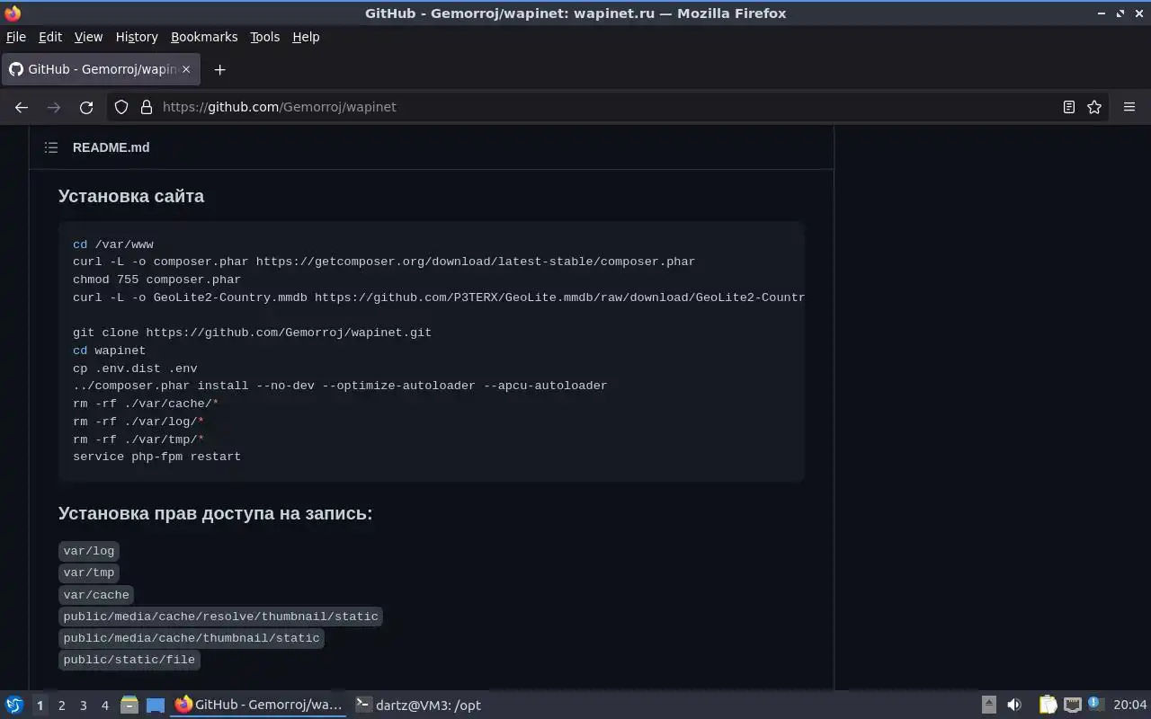The image size is (1151, 719).
Task: Click the forward navigation arrow
Action: point(54,107)
